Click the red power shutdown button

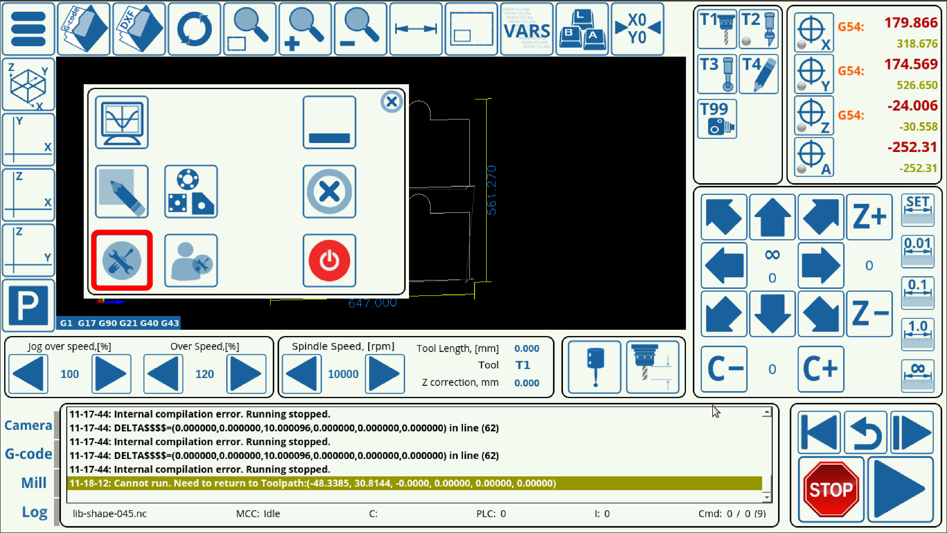coord(329,261)
